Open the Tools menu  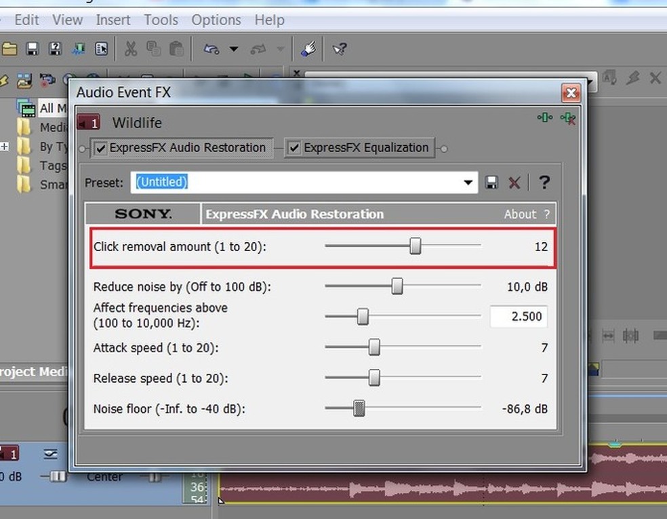[x=161, y=20]
